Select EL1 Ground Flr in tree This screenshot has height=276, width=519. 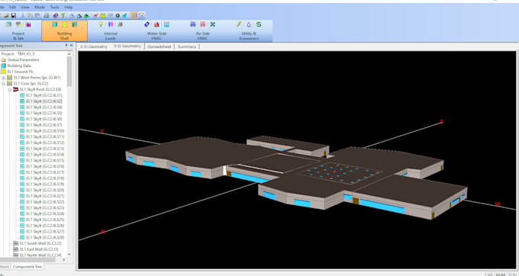[x=20, y=72]
